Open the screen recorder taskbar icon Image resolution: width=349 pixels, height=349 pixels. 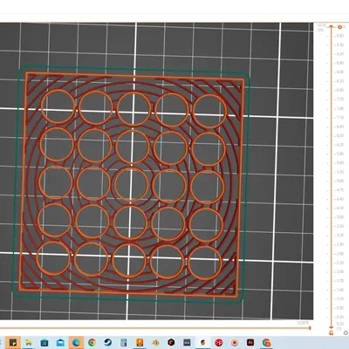pyautogui.click(x=235, y=342)
